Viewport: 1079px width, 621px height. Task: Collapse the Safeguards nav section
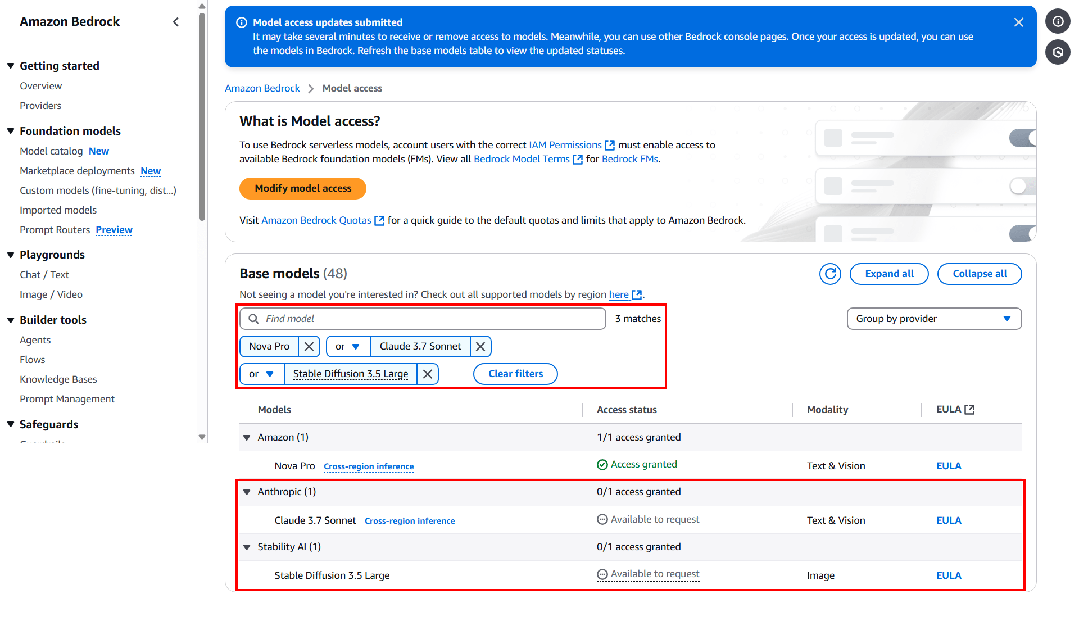point(11,424)
